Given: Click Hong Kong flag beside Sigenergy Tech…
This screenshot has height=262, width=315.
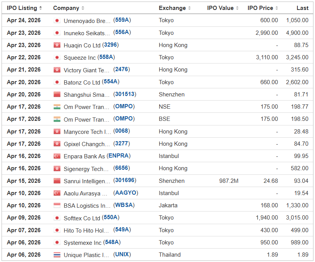Looking at the screenshot, I should point(57,168).
